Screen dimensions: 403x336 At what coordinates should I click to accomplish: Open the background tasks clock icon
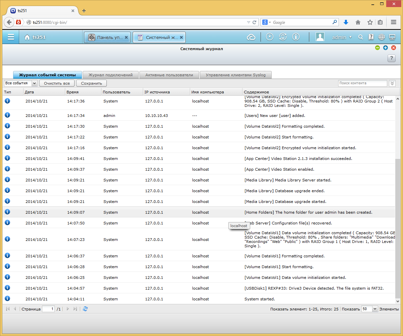pyautogui.click(x=270, y=37)
